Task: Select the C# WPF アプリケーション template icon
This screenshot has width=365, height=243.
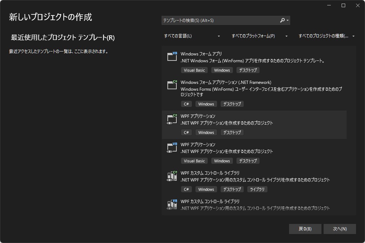Action: point(172,119)
